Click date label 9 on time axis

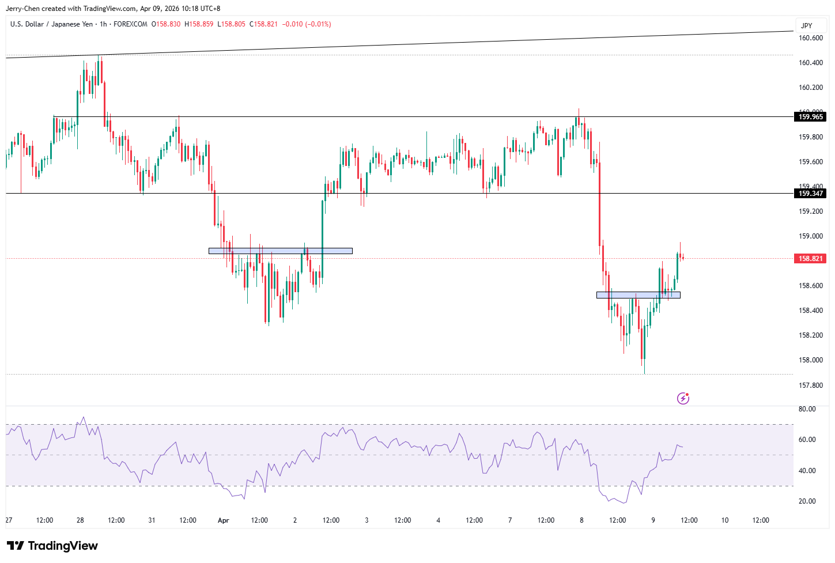pyautogui.click(x=653, y=520)
